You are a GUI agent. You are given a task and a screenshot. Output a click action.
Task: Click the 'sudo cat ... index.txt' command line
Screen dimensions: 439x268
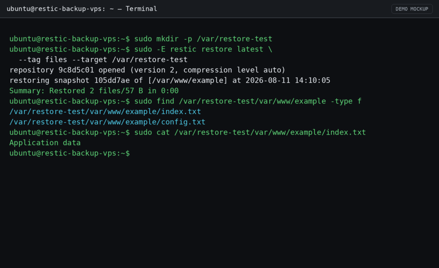[188, 133]
